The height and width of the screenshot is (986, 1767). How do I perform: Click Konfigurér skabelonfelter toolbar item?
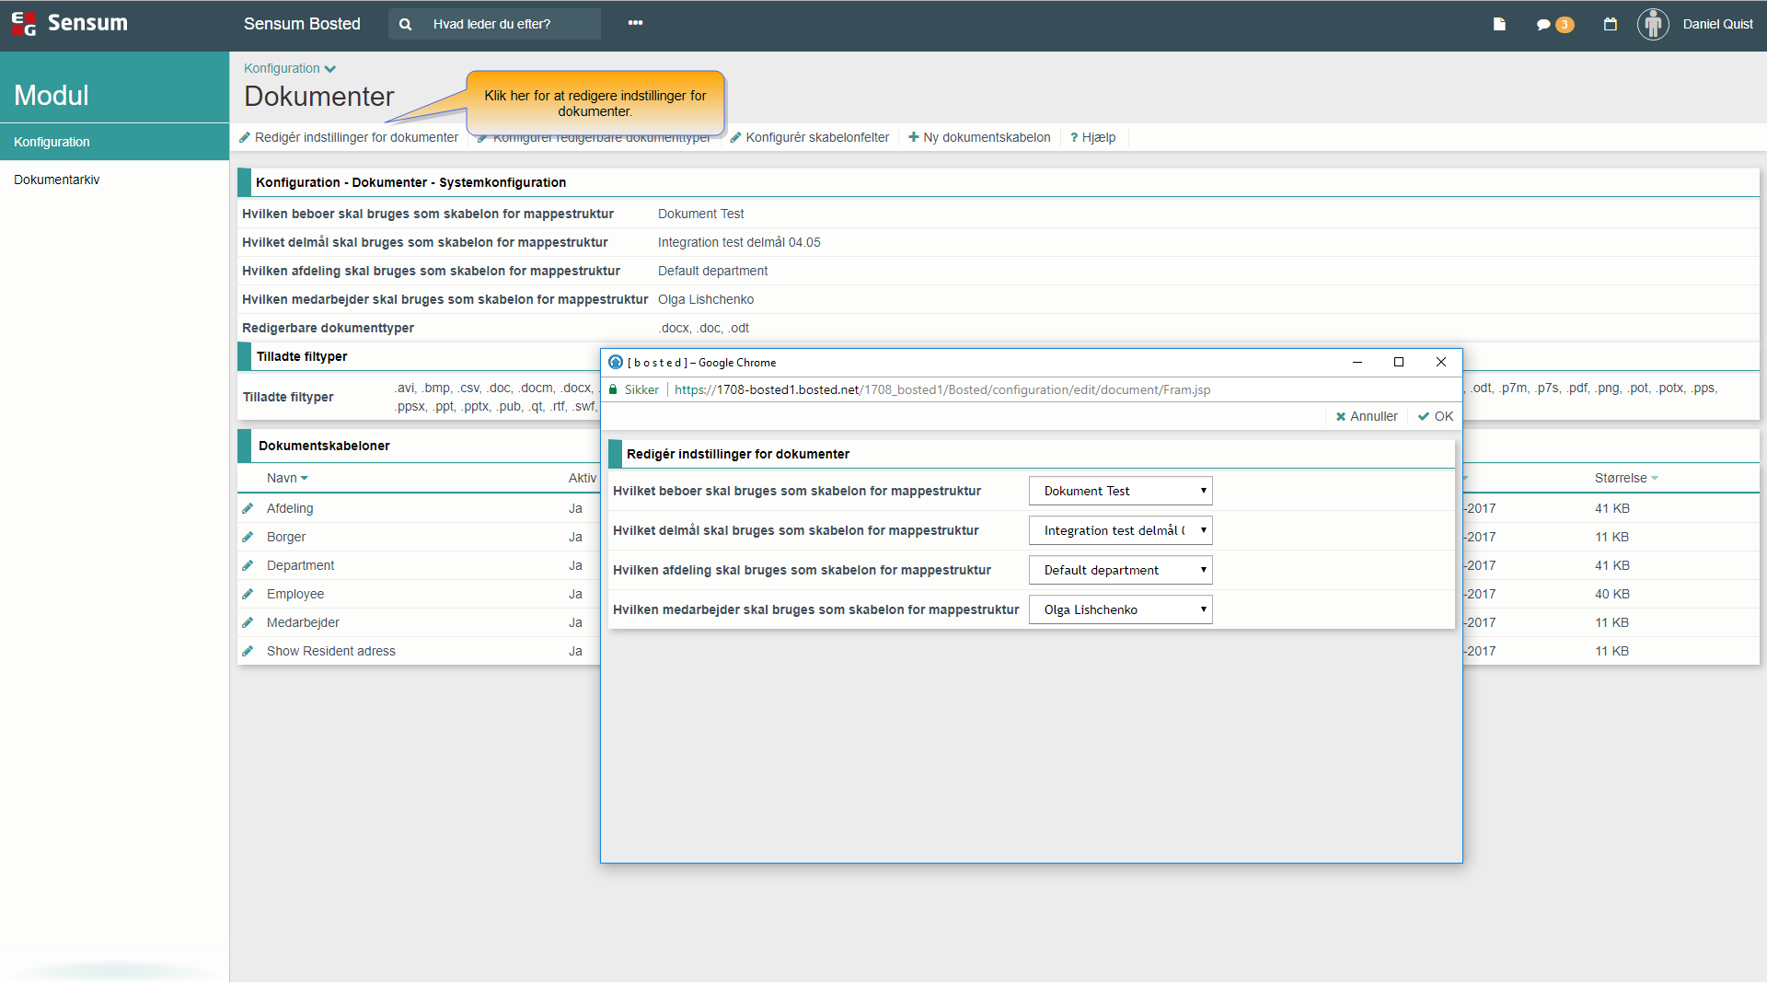(x=810, y=137)
